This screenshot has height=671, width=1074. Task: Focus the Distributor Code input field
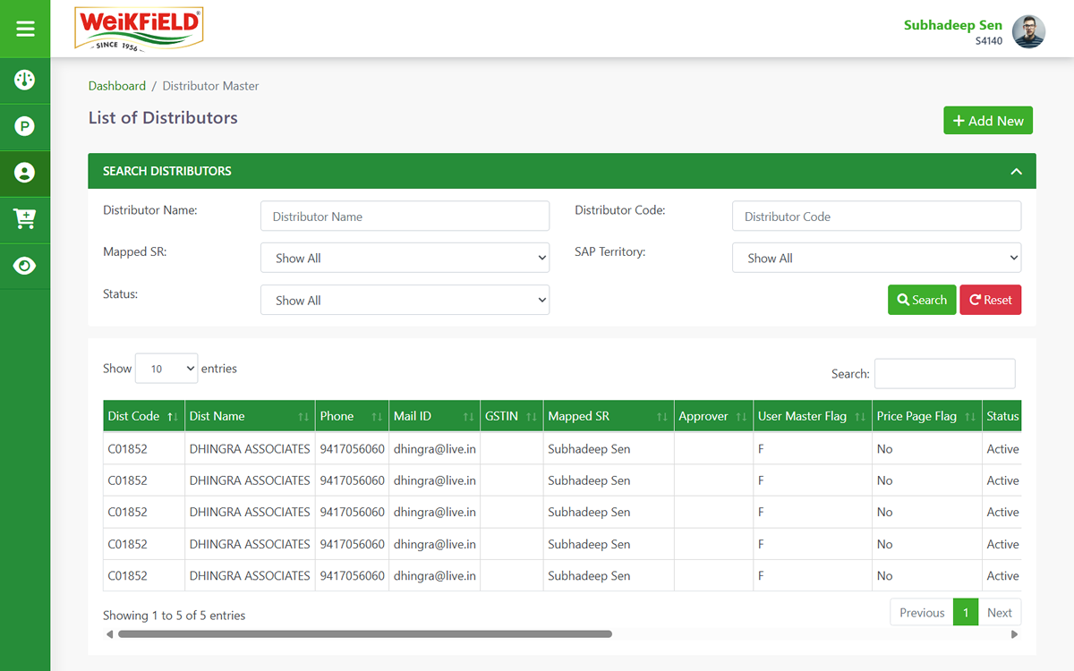876,216
